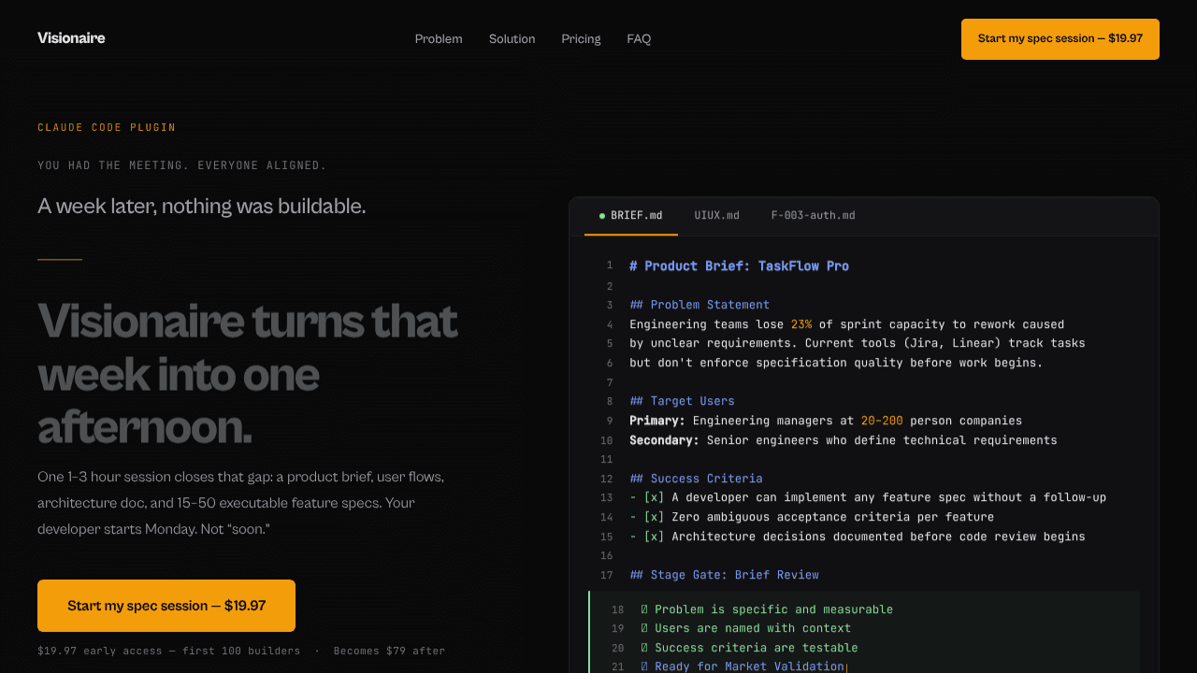The image size is (1197, 673).
Task: Click 'A week later, nothing was buildable.' text
Action: point(201,206)
